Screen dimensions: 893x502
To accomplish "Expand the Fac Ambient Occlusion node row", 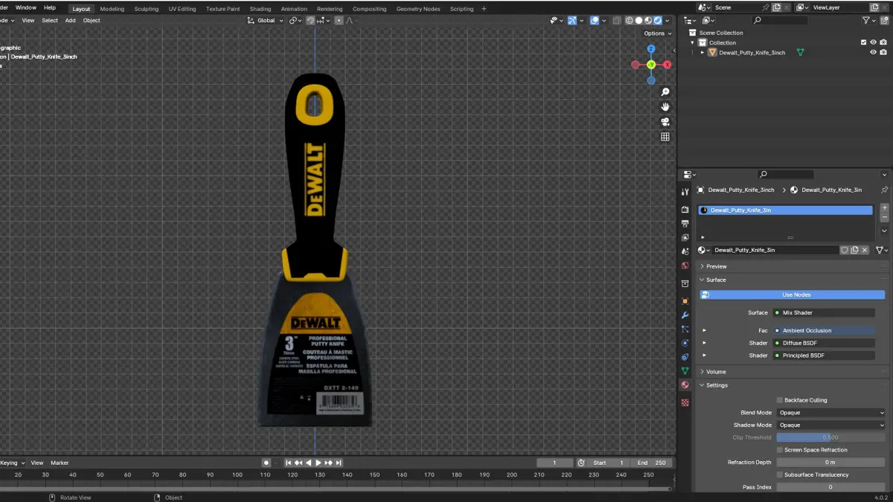I will tap(704, 330).
